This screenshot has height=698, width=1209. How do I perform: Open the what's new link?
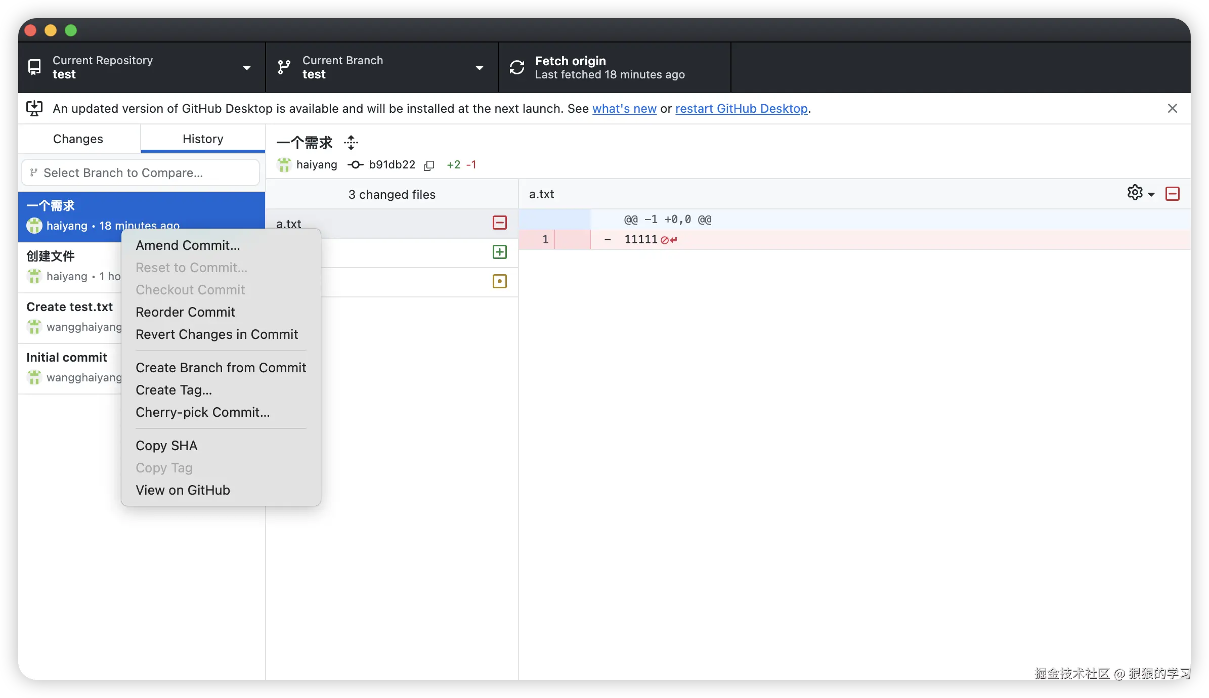pyautogui.click(x=624, y=109)
